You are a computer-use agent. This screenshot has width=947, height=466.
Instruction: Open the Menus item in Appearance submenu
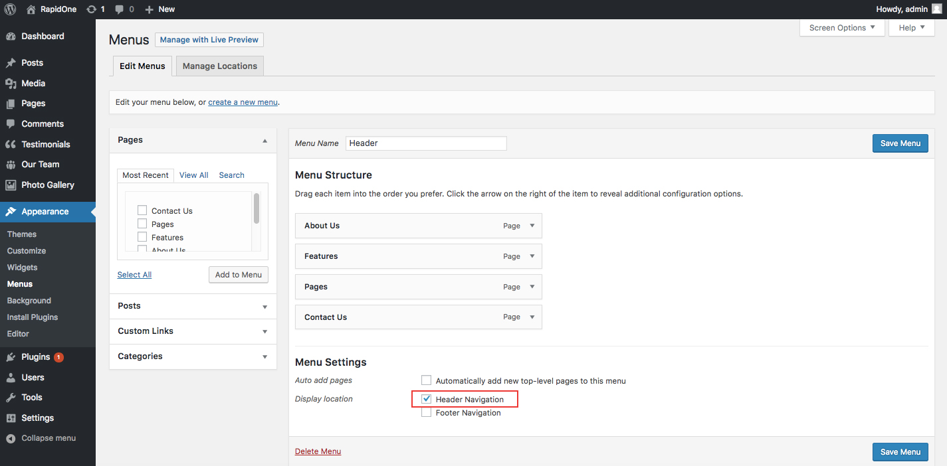tap(20, 284)
